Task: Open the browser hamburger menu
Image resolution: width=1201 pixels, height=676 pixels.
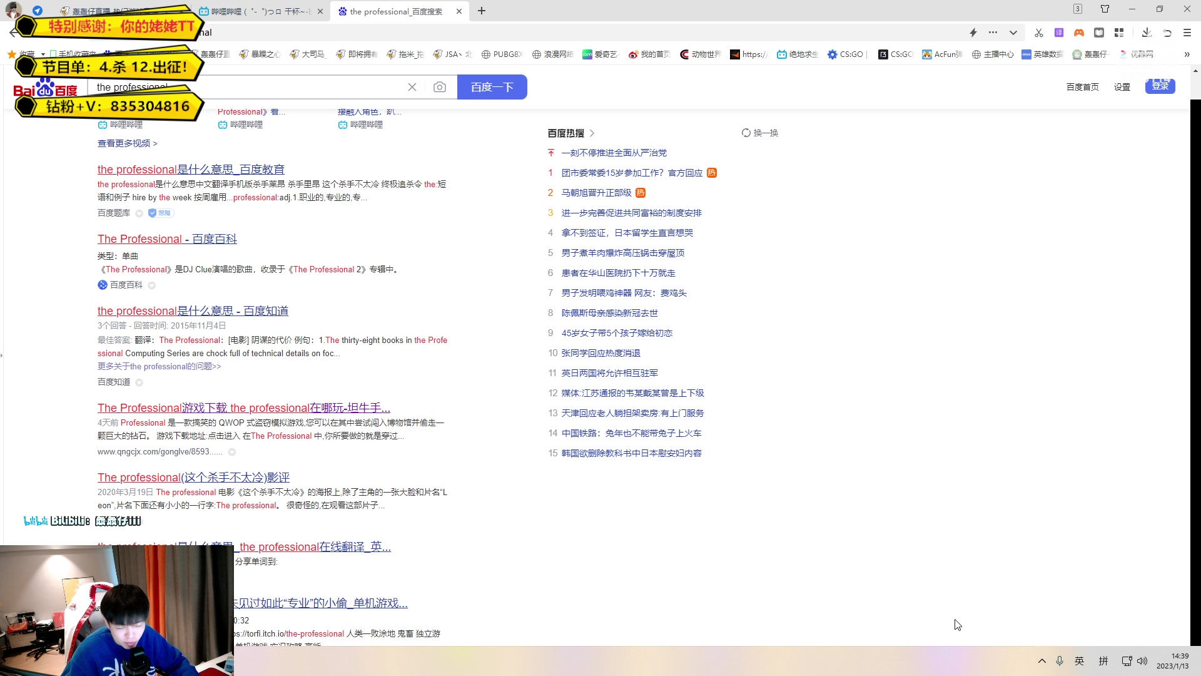Action: click(1187, 33)
